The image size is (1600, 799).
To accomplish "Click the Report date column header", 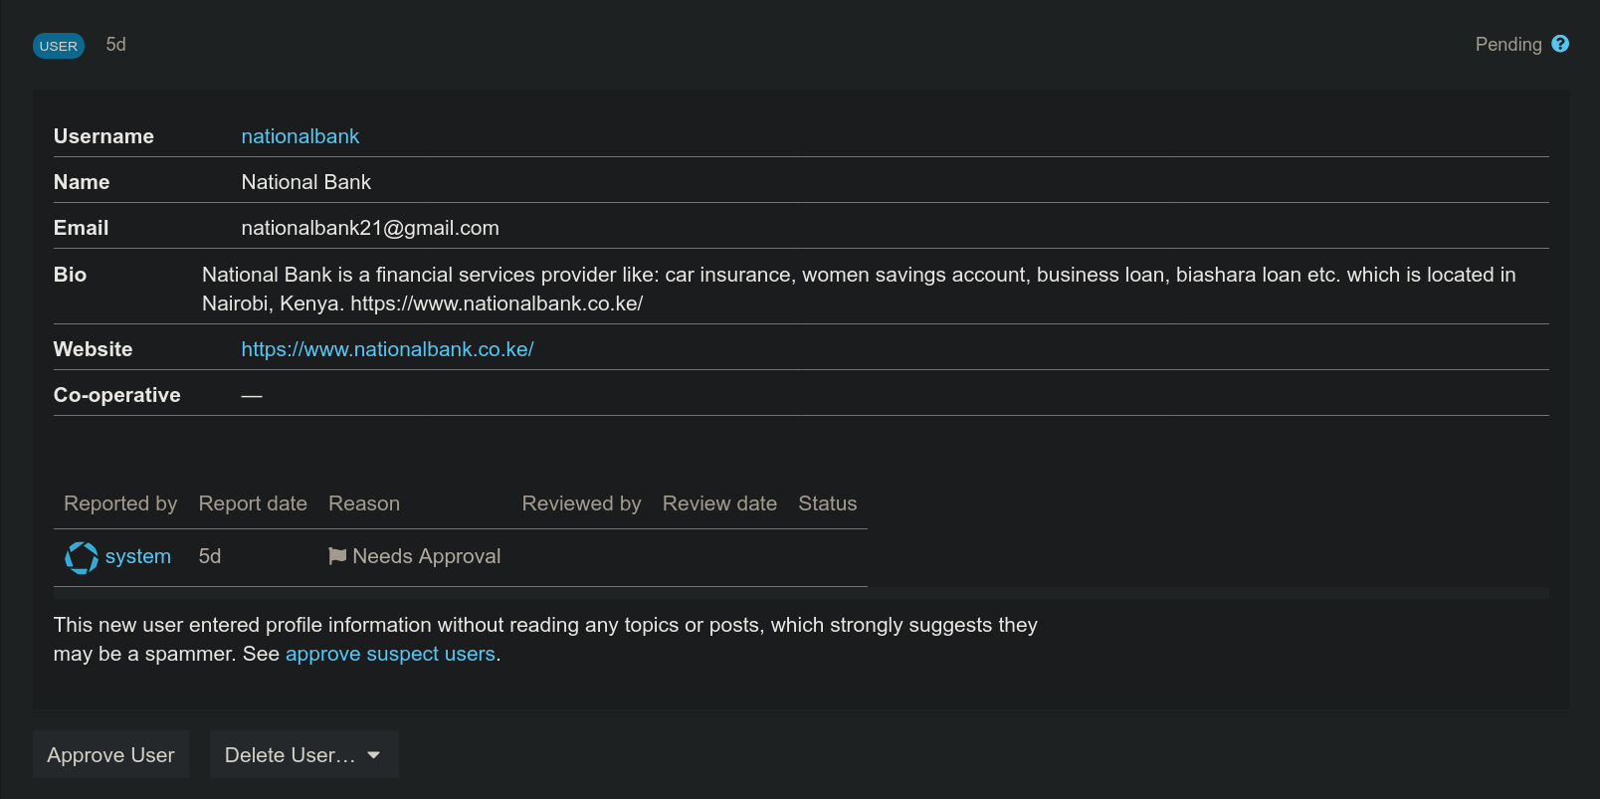I will point(253,503).
